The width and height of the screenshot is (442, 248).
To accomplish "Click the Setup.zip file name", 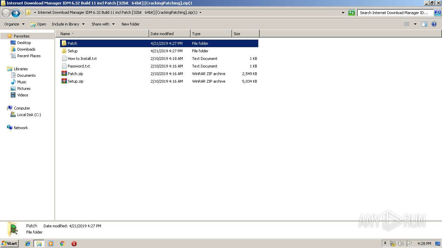I will coord(76,81).
